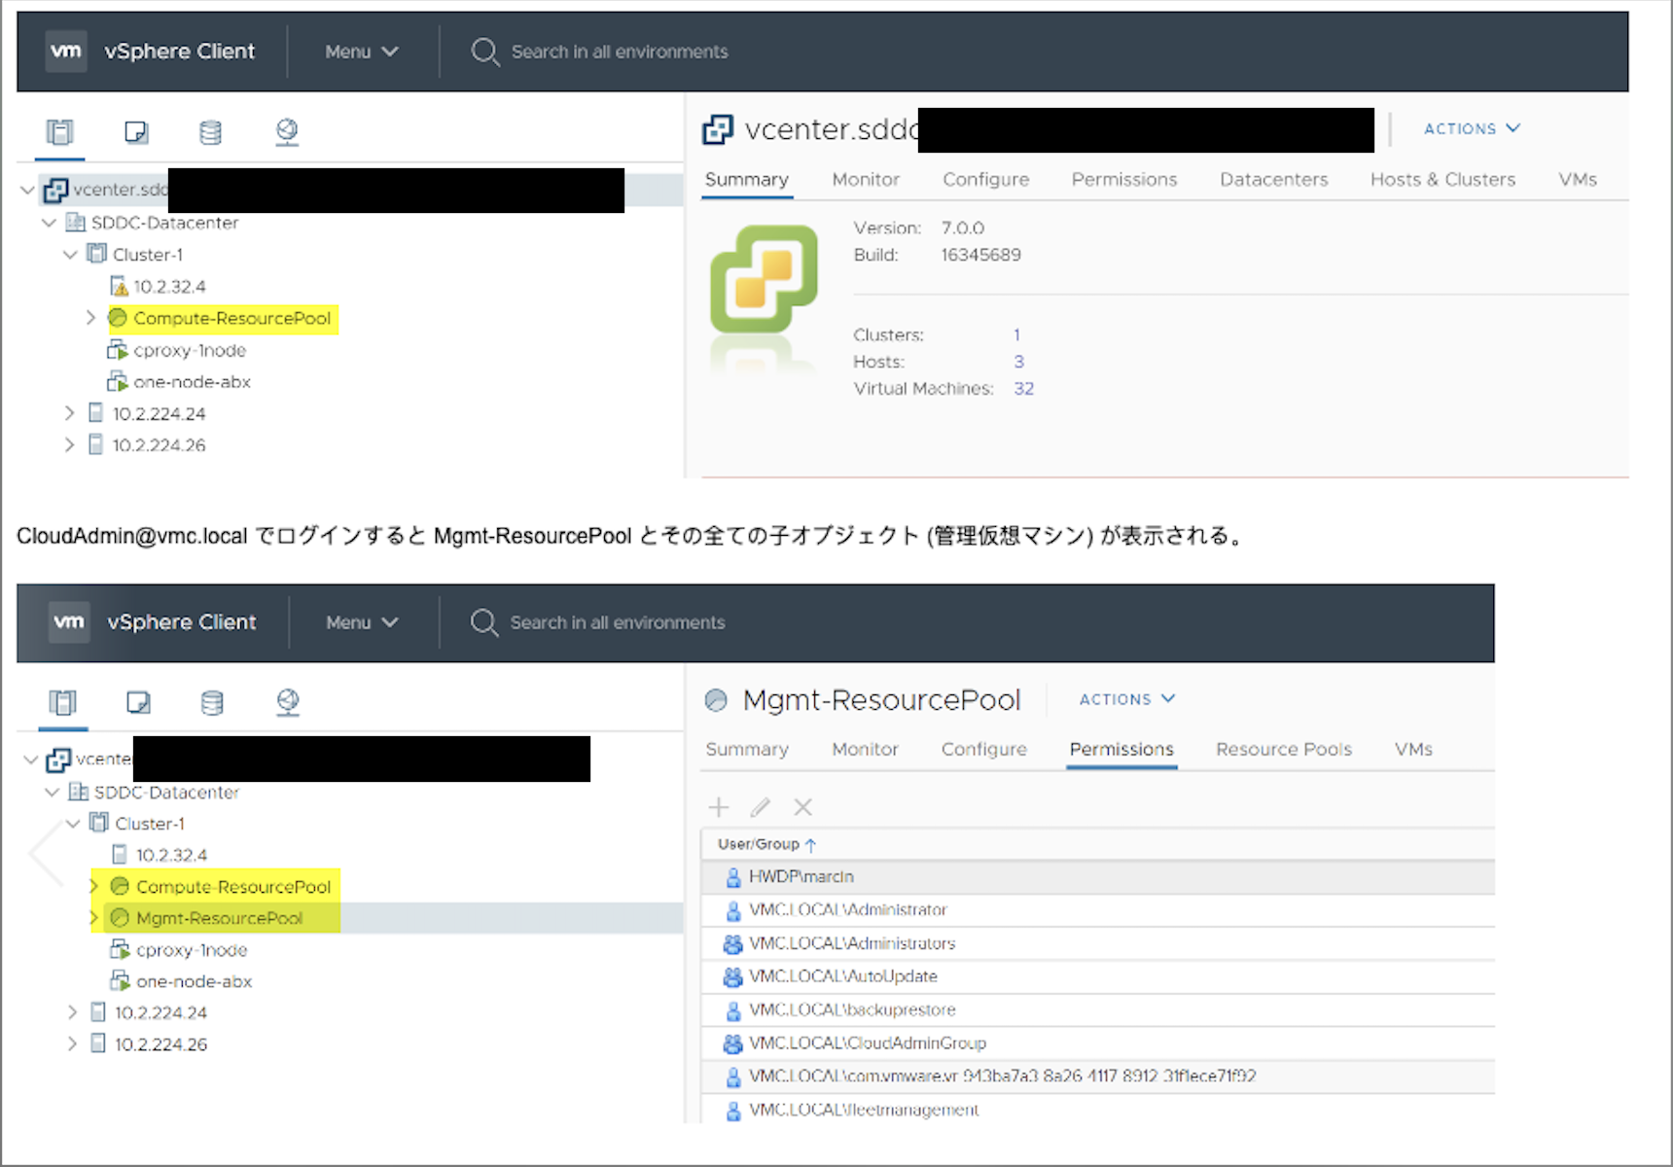Open Networking view icon in top navigator

287,132
